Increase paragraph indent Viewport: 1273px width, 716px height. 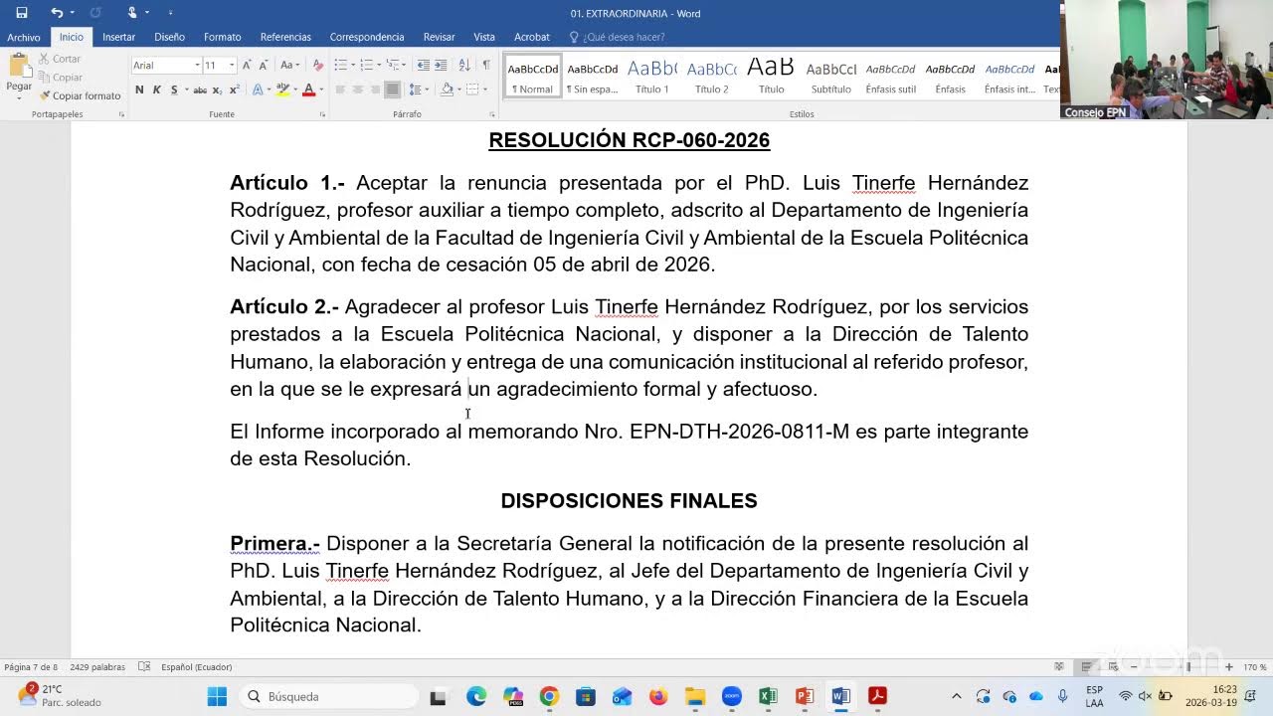coord(442,65)
